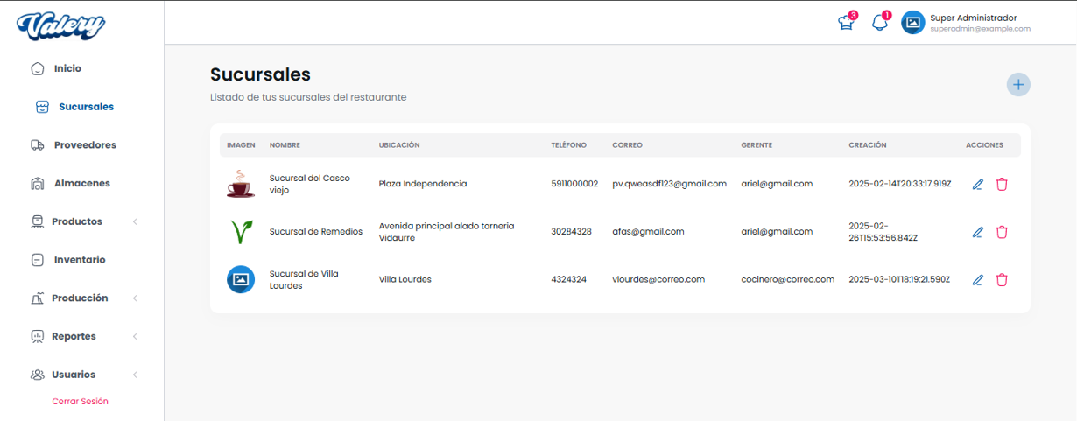Open the bell notifications icon

[x=880, y=24]
